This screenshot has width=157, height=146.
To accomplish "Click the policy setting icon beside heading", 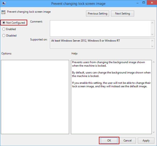I will (3, 12).
